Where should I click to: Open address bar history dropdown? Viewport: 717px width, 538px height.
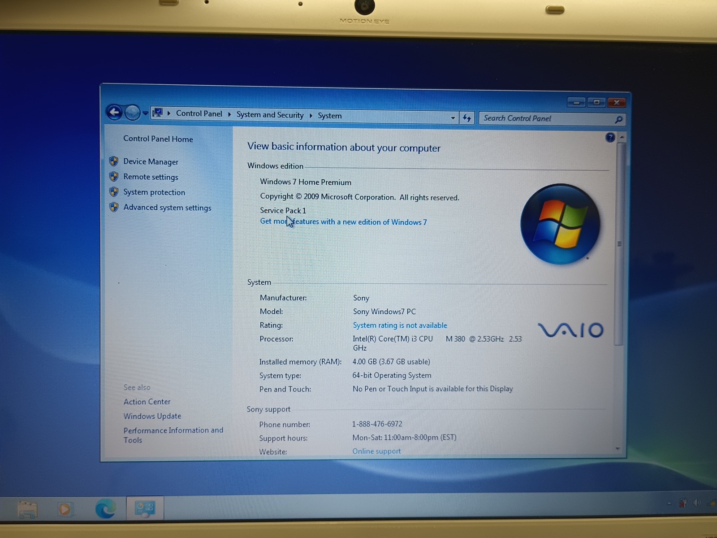click(x=453, y=118)
